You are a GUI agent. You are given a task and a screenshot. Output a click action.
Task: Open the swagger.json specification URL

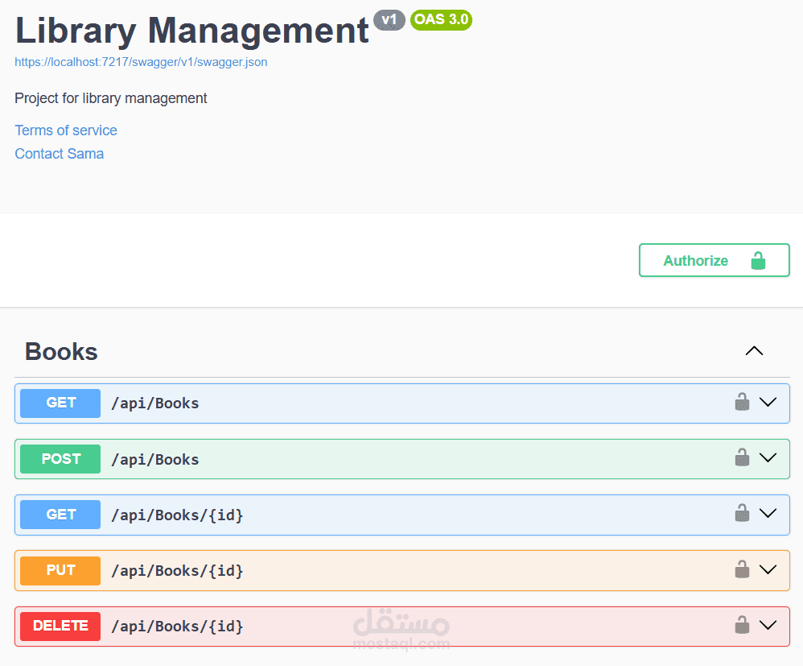point(141,61)
